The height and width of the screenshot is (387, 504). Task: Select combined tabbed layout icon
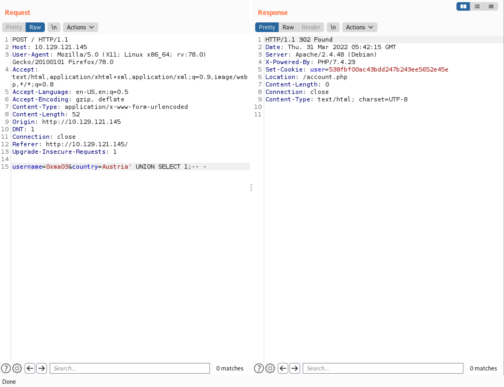491,6
